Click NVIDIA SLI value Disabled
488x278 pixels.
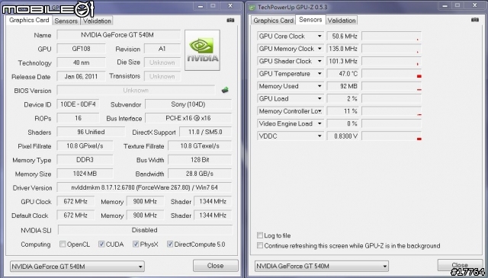[x=145, y=230]
